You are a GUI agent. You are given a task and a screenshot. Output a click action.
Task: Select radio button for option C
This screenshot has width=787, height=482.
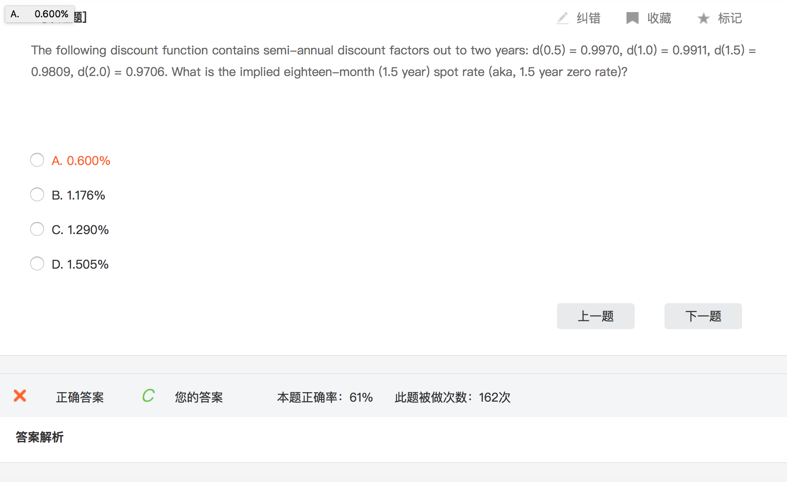[x=37, y=229]
